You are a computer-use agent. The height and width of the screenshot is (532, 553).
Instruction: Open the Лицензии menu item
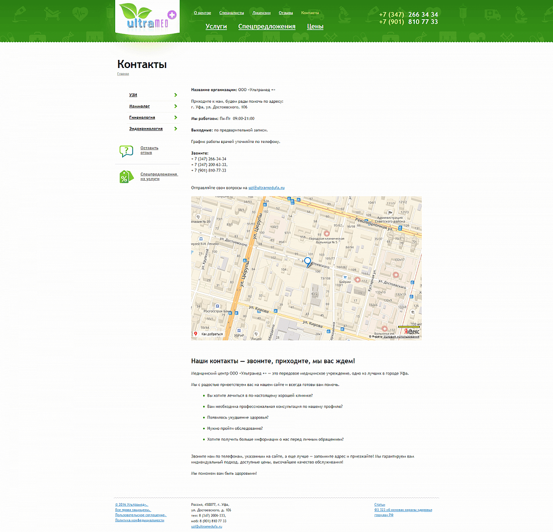click(x=261, y=13)
